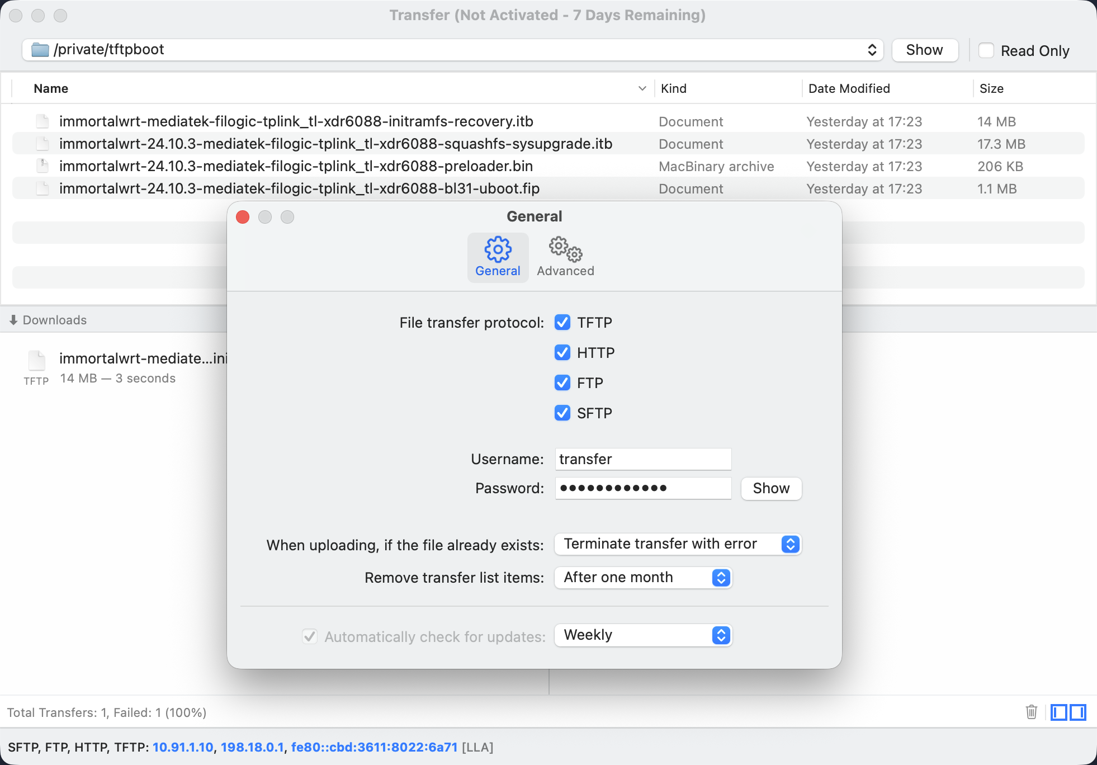1097x765 pixels.
Task: Click the preloader.bin file icon
Action: point(42,166)
